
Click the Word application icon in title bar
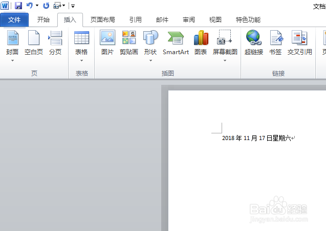pos(5,6)
